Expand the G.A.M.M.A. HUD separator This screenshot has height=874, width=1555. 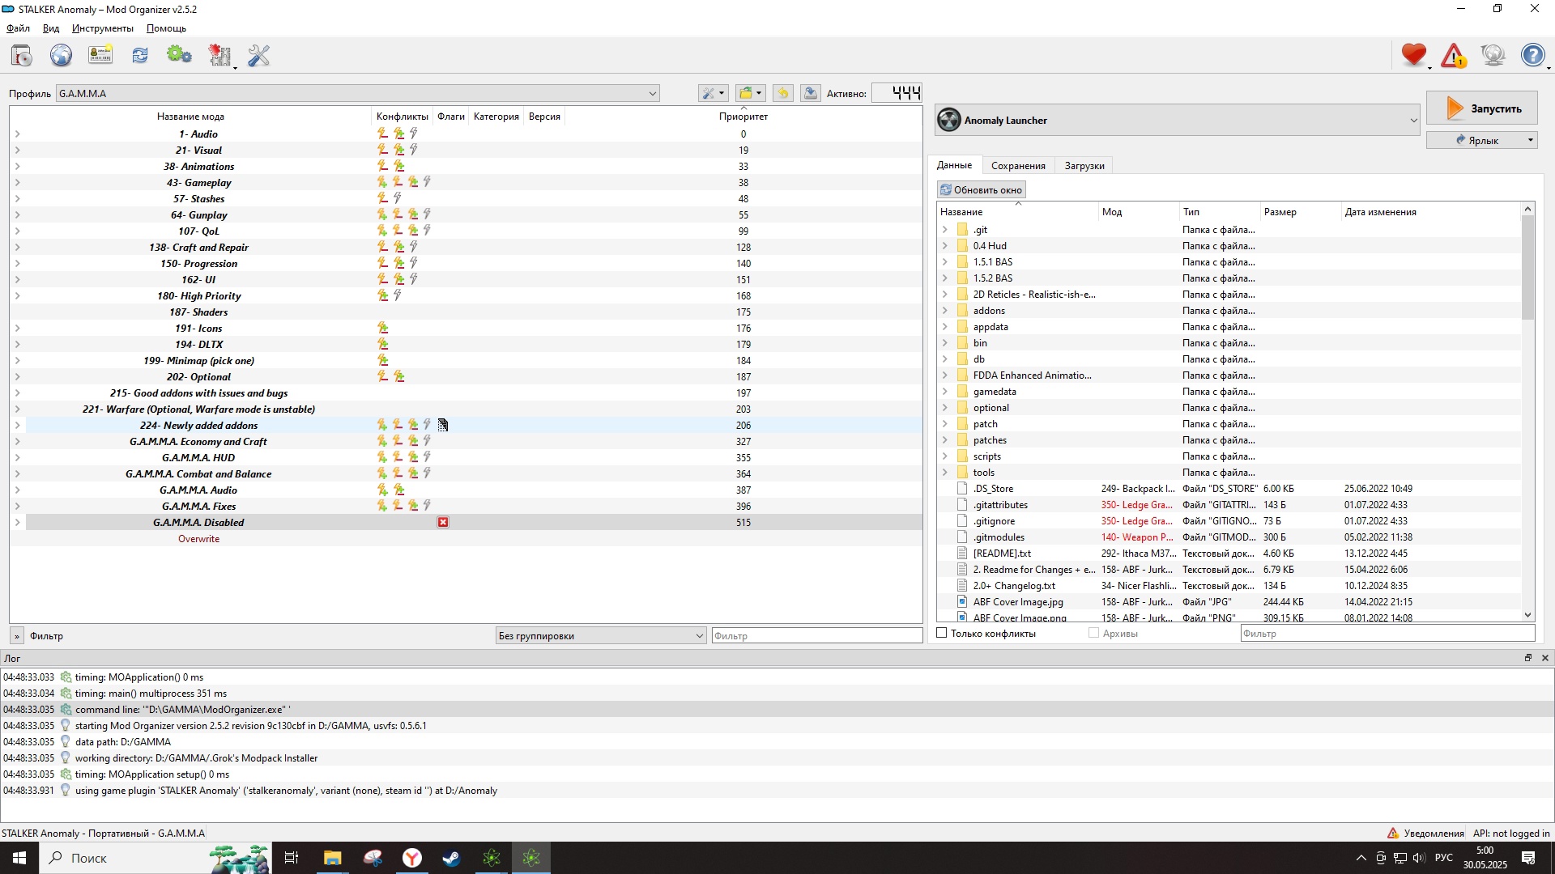pos(17,458)
